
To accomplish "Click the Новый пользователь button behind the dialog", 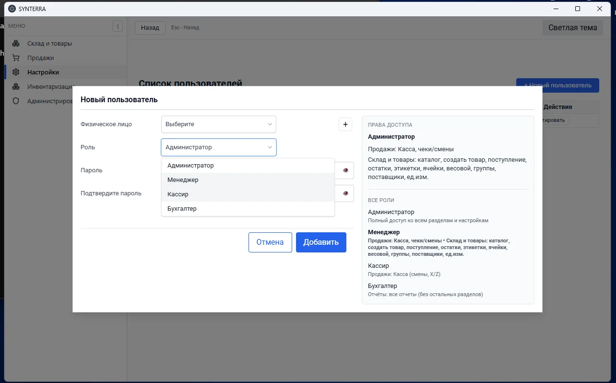I will (557, 85).
